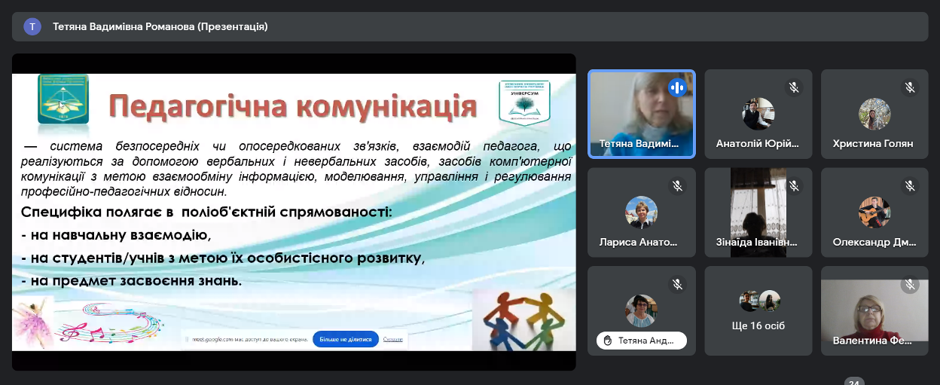Click muted microphone icon on Тетяна Анд tile

[677, 284]
